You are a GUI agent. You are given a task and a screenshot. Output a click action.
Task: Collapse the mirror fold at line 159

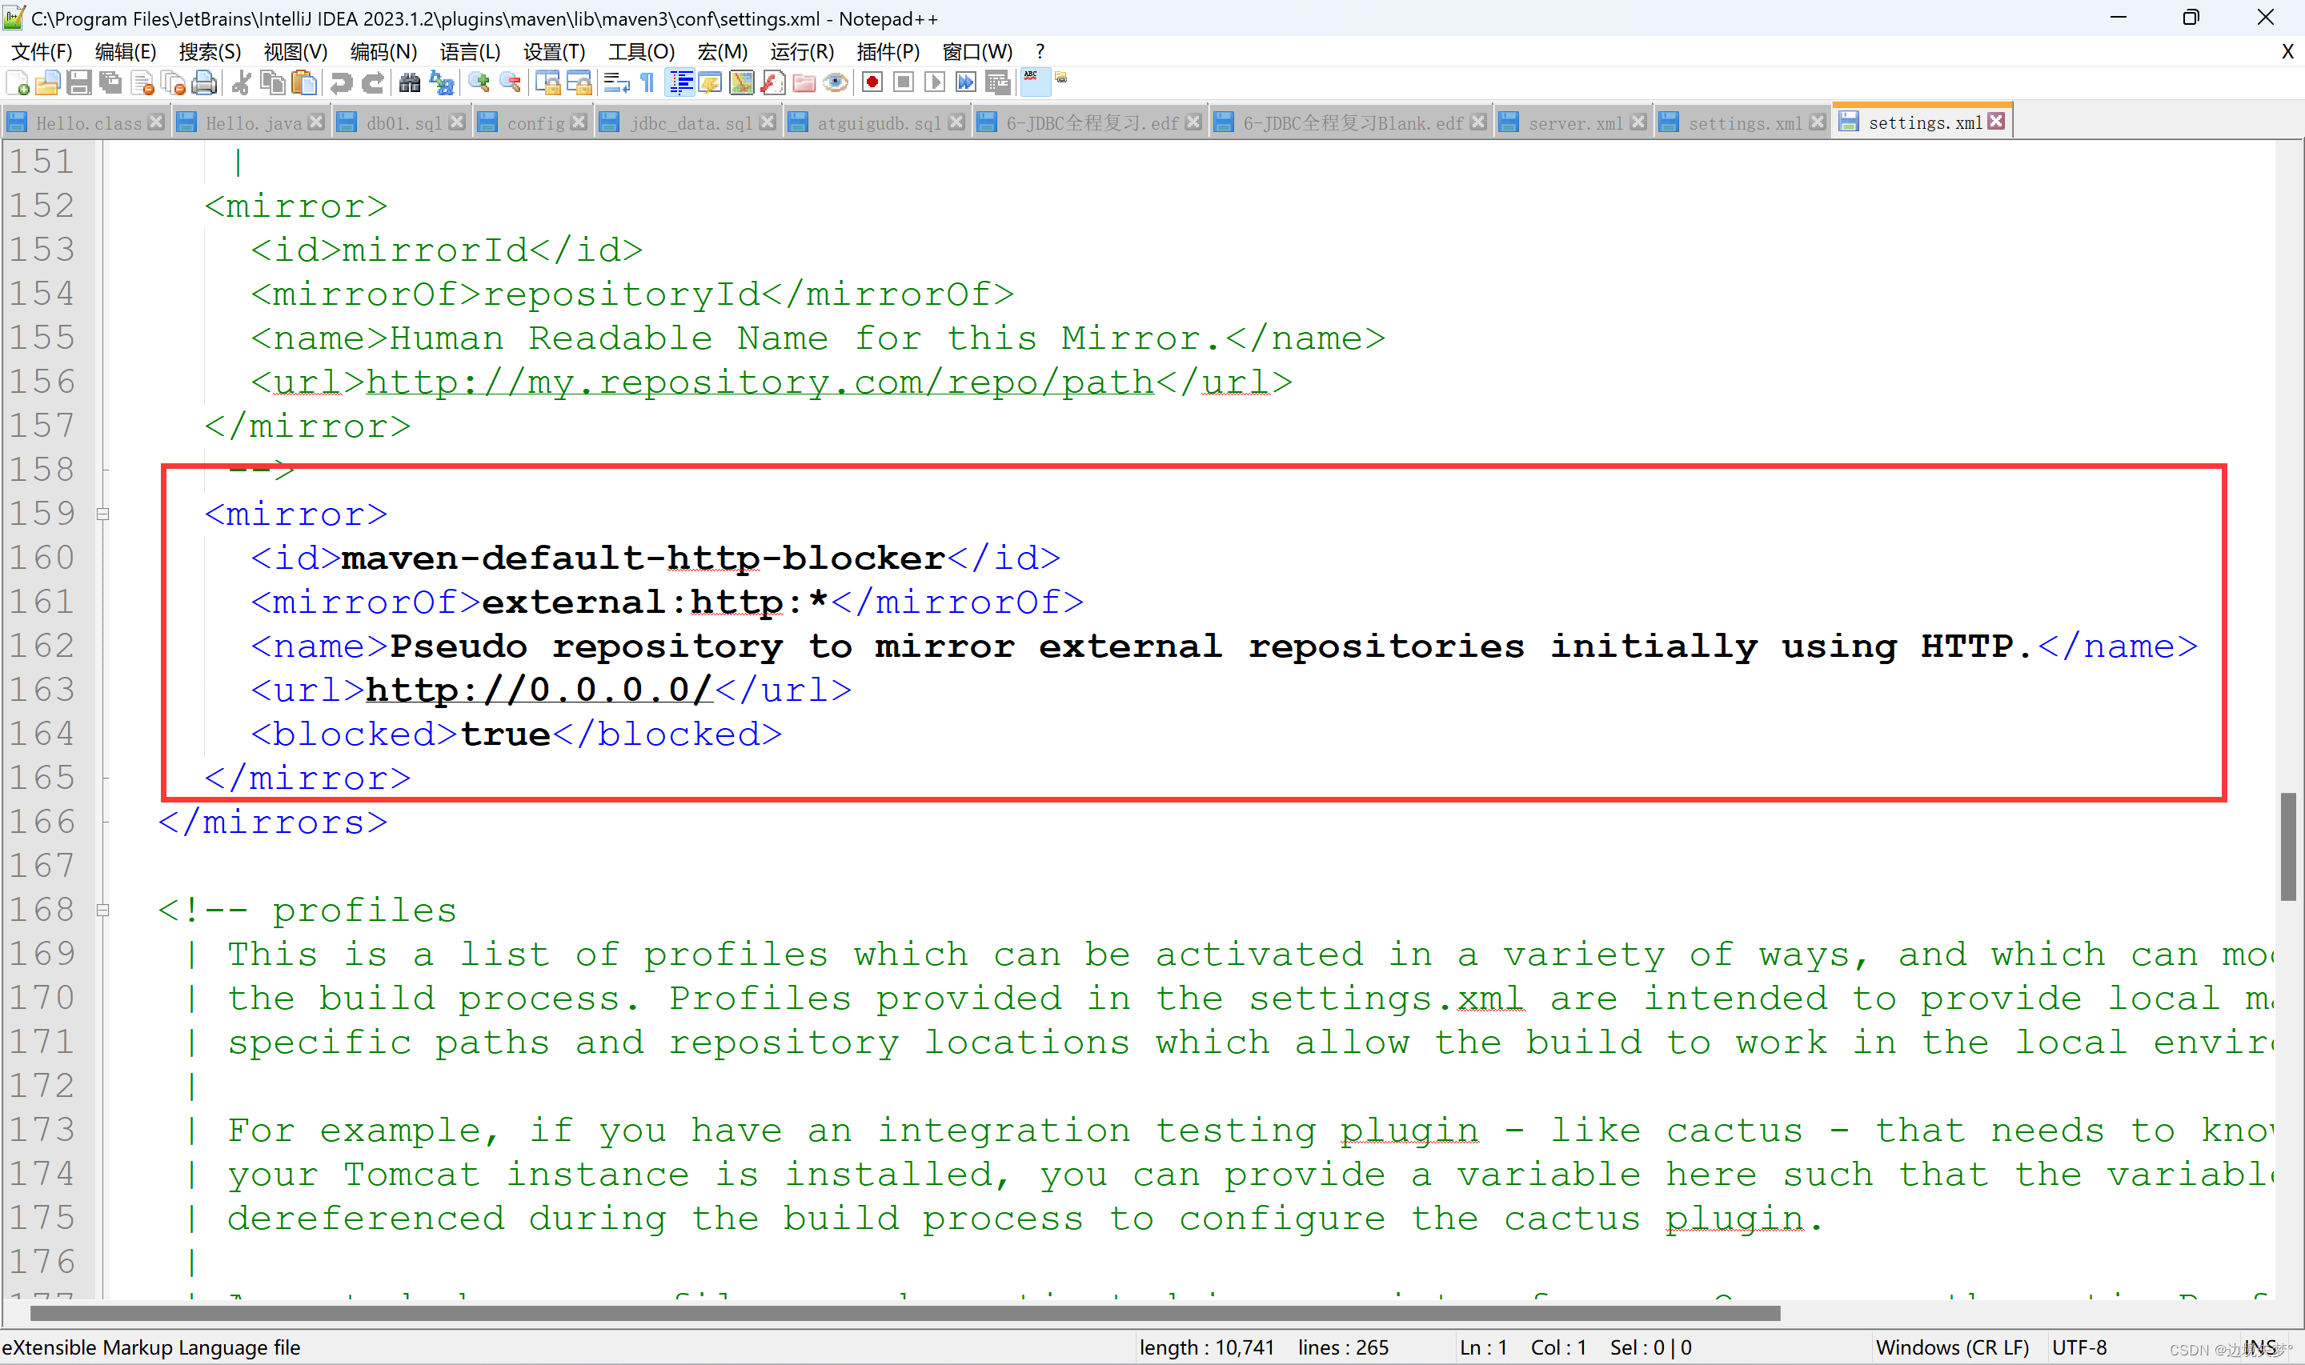pyautogui.click(x=103, y=514)
